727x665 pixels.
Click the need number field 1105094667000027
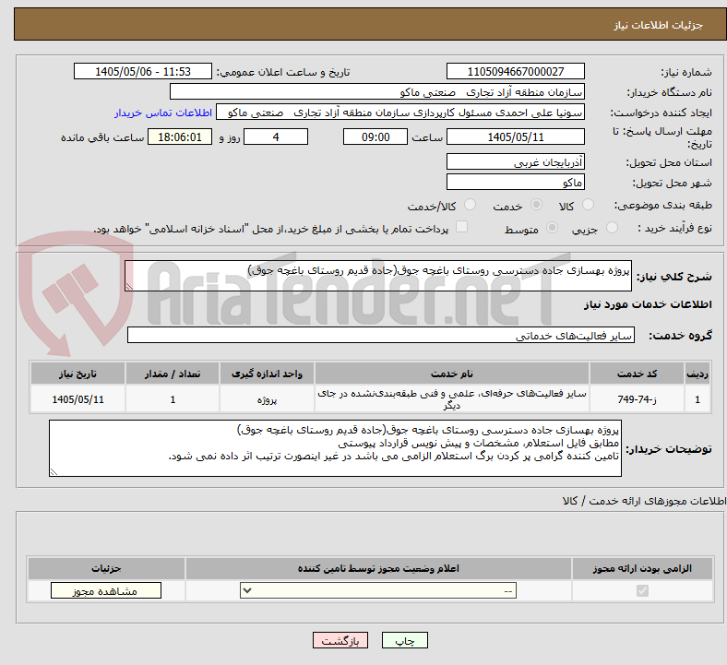pos(516,71)
